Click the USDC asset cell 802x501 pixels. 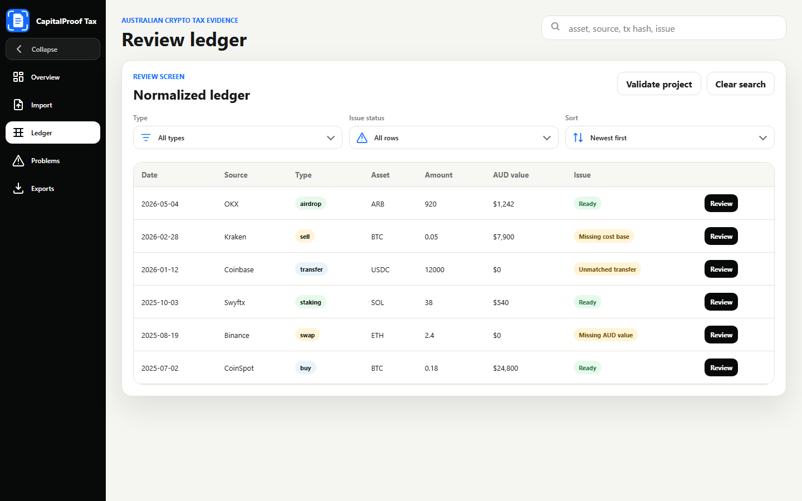coord(380,269)
